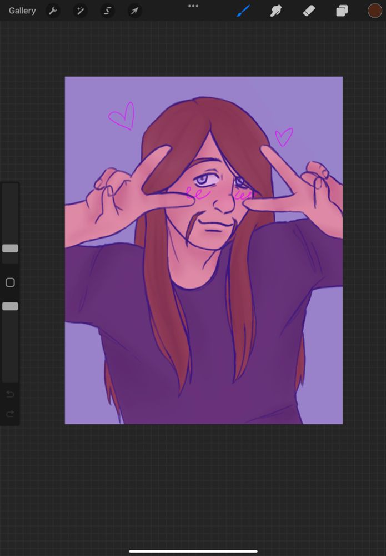Tap the home indicator bar at the bottom
This screenshot has width=386, height=556.
pyautogui.click(x=193, y=552)
